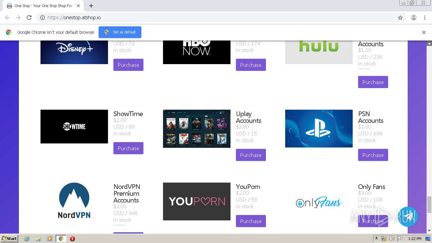This screenshot has width=432, height=243.
Task: Open the red Opera taskbar icon
Action: coord(72,239)
